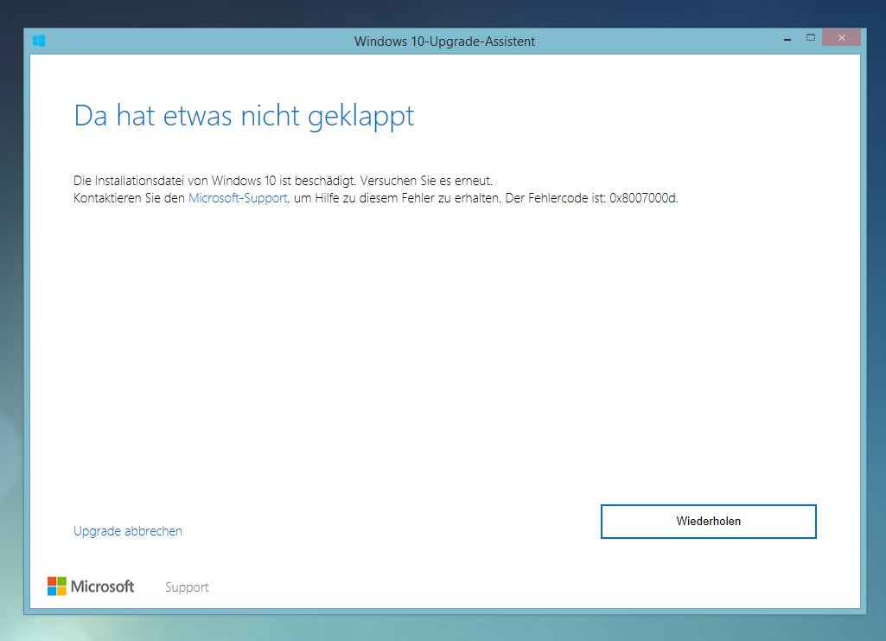Close the Windows 10-Upgrade-Assistent window
Screen dimensions: 886x641
point(841,38)
